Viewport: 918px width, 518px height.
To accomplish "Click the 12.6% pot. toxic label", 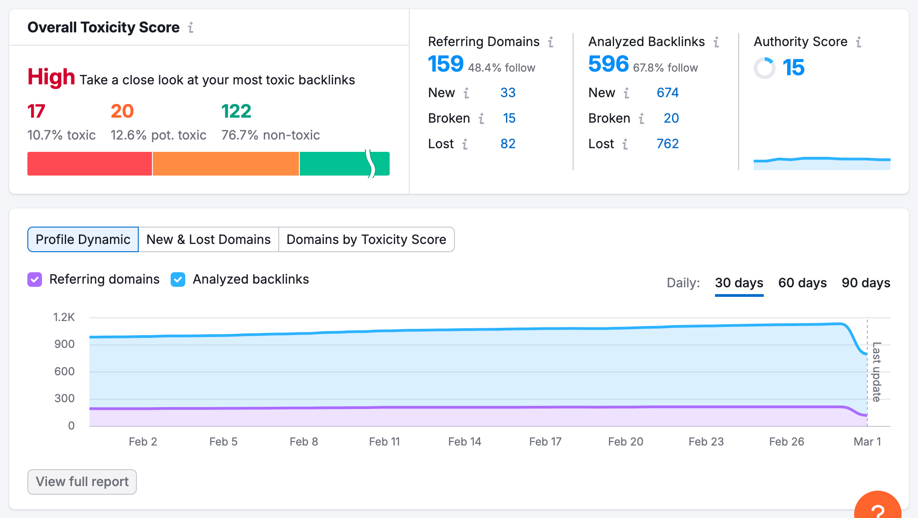I will (x=158, y=135).
